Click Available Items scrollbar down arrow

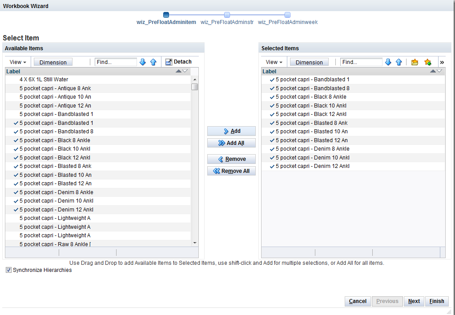(x=195, y=243)
